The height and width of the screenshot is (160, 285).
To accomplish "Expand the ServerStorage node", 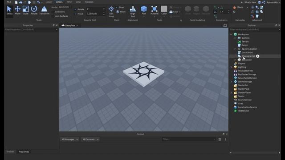I will tap(231, 82).
